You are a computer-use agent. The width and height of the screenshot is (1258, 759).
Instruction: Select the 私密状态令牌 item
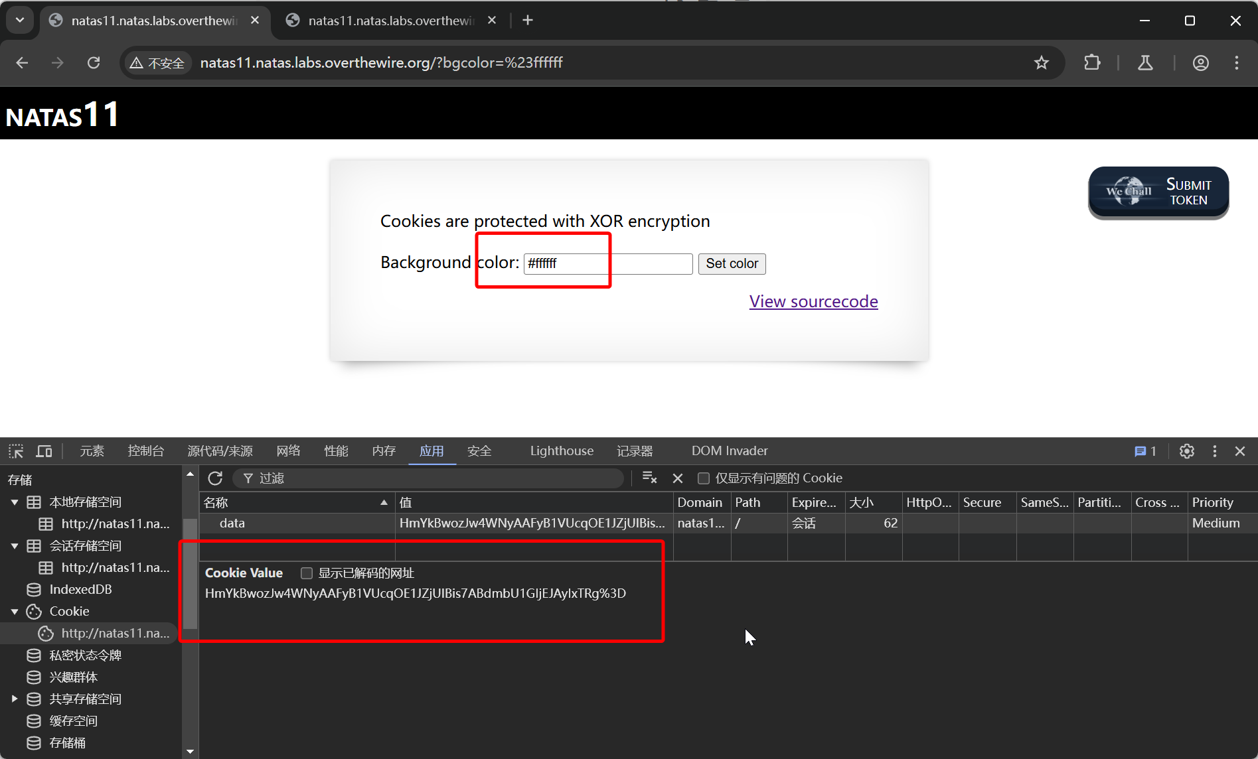74,655
